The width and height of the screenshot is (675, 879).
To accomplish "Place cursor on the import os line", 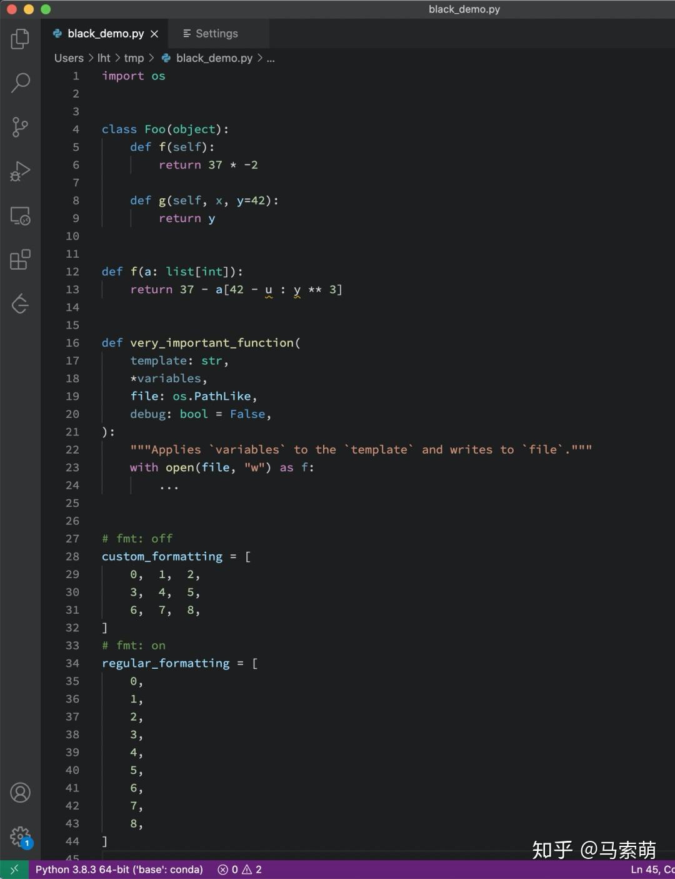I will point(133,76).
